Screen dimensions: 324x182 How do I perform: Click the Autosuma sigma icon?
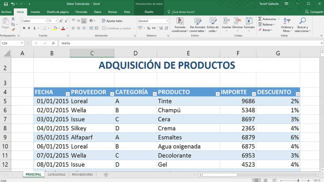(260, 19)
